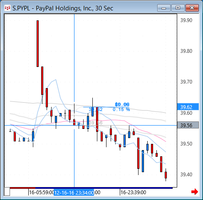Click the 39.90 price axis label

[186, 20]
